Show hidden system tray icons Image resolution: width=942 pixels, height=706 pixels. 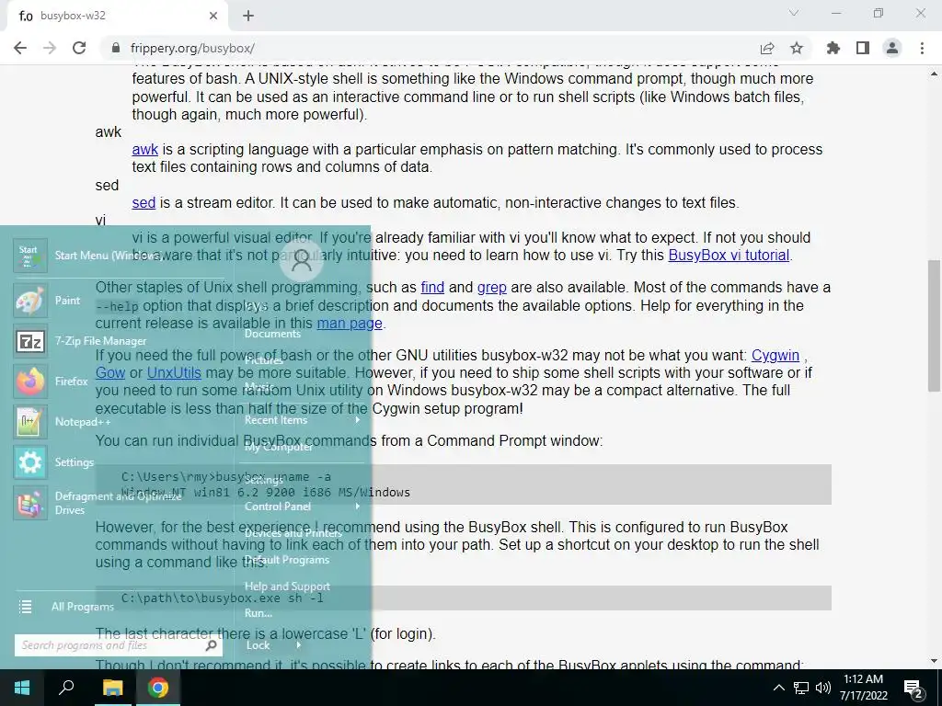[778, 688]
